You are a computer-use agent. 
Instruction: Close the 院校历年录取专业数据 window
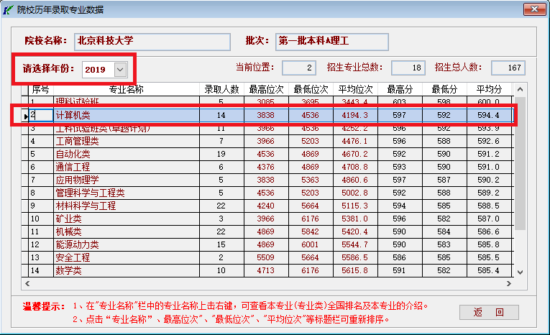point(535,9)
